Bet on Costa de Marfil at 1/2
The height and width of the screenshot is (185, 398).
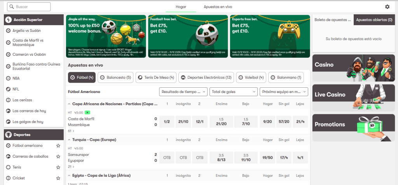click(x=167, y=122)
